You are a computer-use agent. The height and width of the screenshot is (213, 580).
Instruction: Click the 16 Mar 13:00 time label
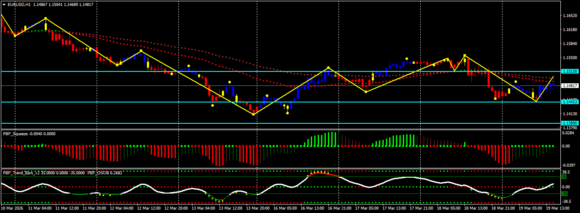click(313, 209)
